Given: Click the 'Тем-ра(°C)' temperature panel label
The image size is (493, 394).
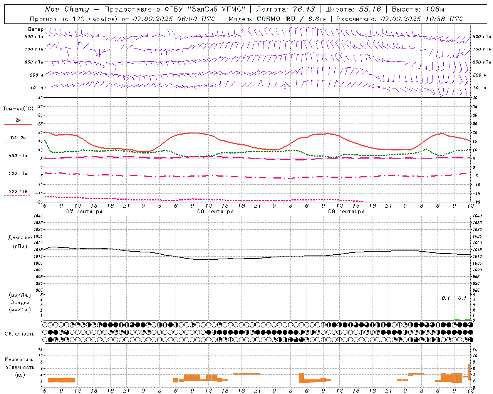Looking at the screenshot, I should [x=18, y=109].
